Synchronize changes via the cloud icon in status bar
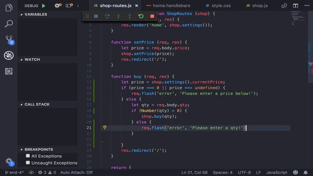The image size is (313, 176). point(31,172)
